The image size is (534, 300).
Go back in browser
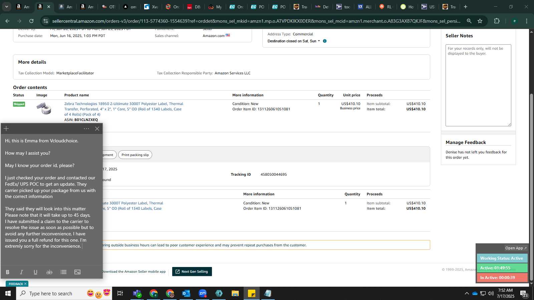coord(7,21)
